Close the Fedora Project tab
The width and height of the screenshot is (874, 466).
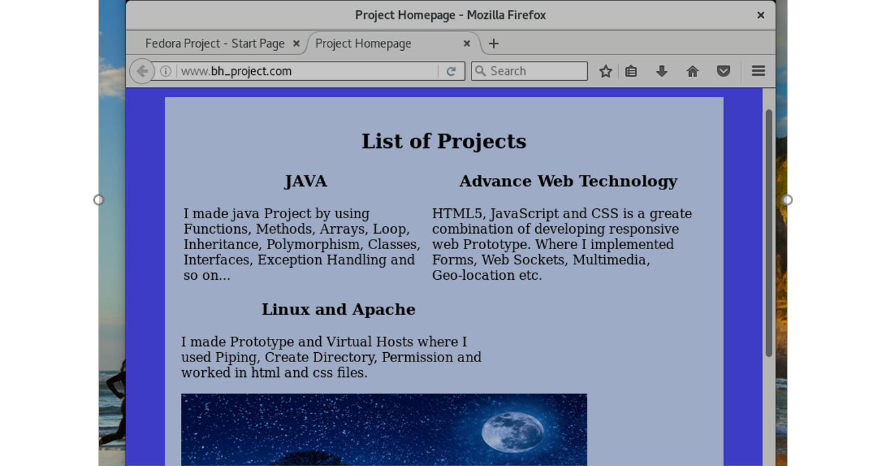296,44
